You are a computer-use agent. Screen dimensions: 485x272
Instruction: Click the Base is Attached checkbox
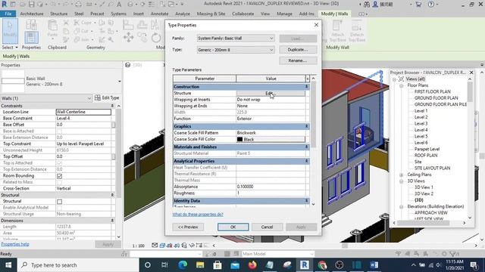click(59, 131)
